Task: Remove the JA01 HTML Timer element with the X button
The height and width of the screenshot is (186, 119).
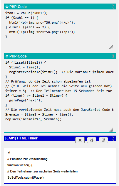Action: [x=80, y=140]
